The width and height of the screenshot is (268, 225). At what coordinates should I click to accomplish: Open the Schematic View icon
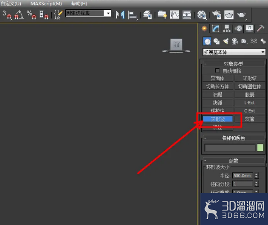tap(186, 15)
